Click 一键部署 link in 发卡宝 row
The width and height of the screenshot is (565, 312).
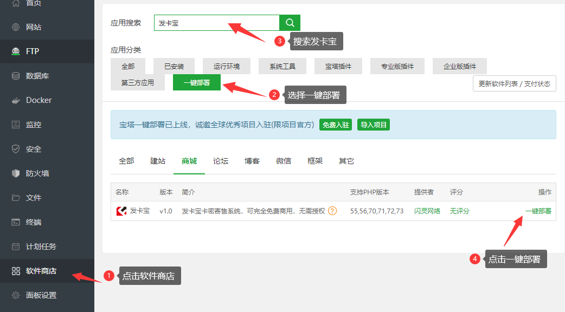[538, 211]
